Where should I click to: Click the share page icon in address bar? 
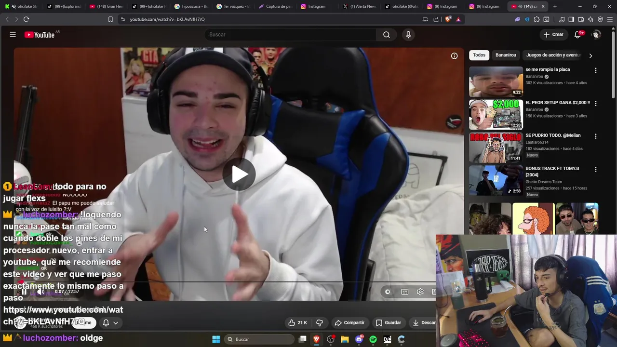click(436, 19)
